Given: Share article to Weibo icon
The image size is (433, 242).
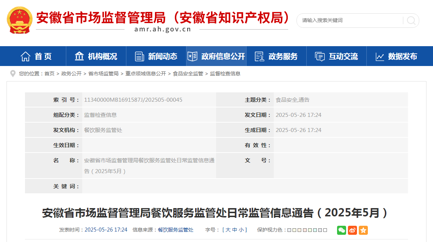Looking at the screenshot, I should pos(352,230).
